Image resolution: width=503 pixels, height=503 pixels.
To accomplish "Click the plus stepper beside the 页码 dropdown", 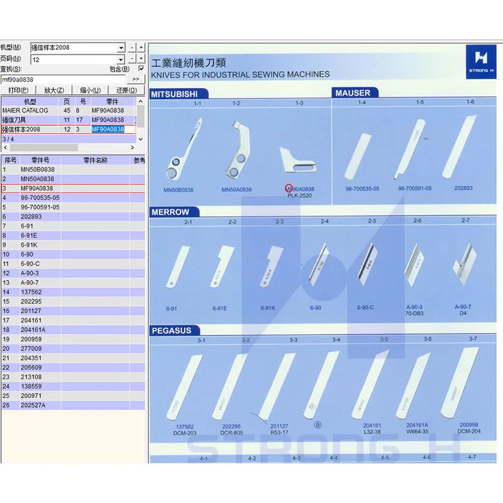I will pyautogui.click(x=141, y=58).
